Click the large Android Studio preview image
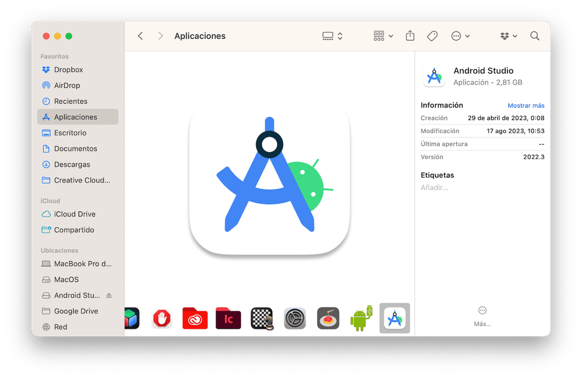The image size is (582, 378). click(269, 179)
